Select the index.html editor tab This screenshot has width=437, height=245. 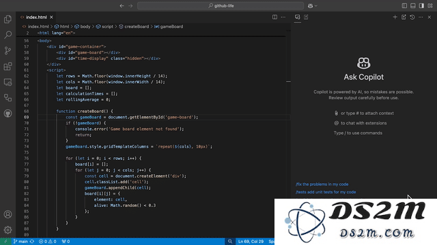(36, 17)
